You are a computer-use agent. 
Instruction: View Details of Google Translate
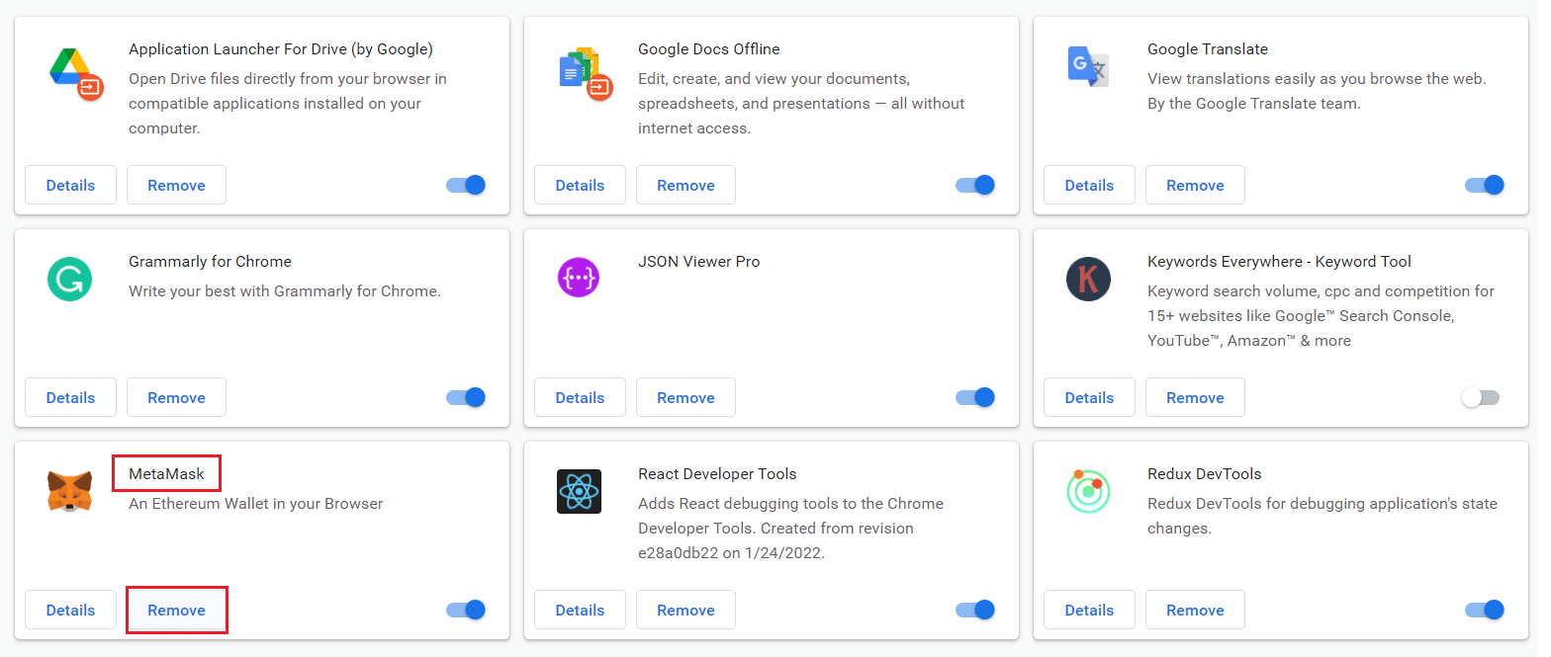point(1089,185)
